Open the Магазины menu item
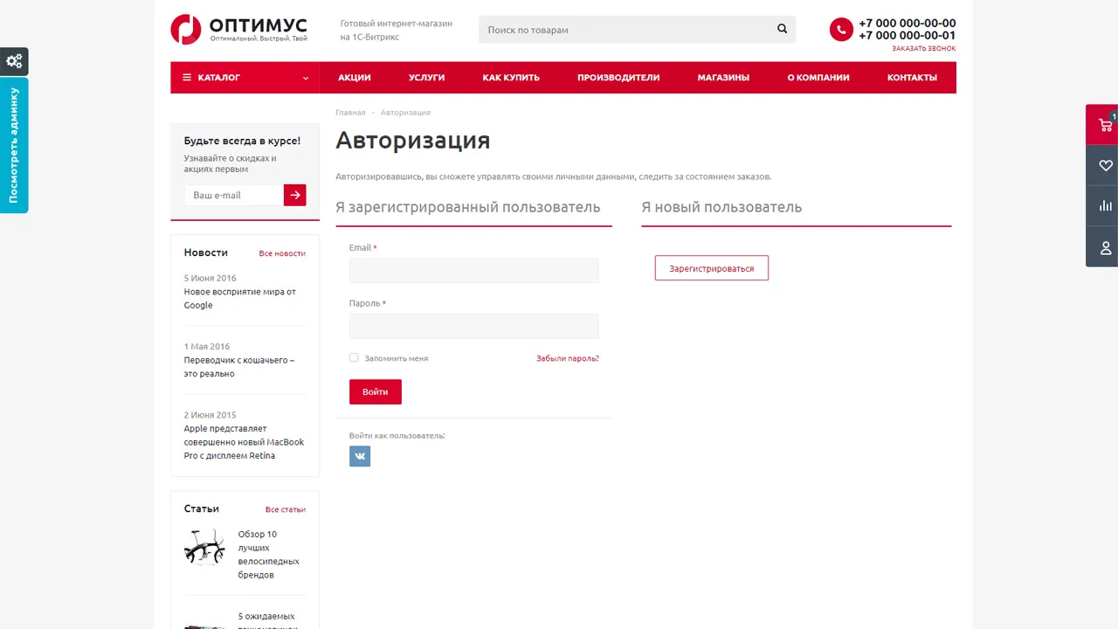The height and width of the screenshot is (629, 1118). tap(723, 78)
